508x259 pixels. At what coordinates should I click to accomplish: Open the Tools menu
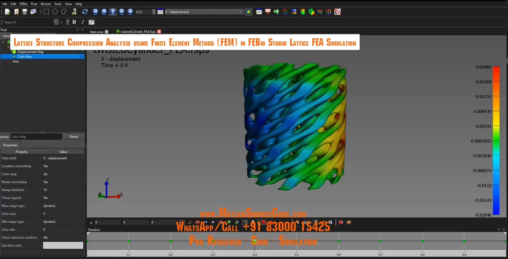58,4
